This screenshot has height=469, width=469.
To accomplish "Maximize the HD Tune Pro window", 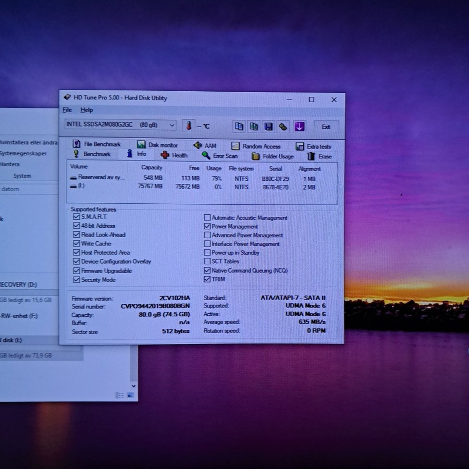I will pyautogui.click(x=312, y=100).
